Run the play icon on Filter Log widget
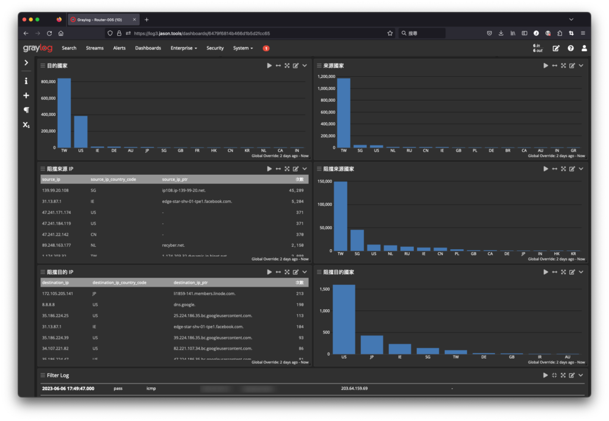 coord(545,375)
